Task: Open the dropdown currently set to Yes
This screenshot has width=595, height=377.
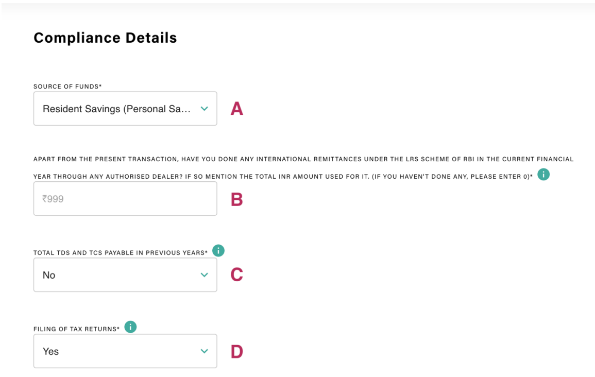Action: click(x=125, y=351)
